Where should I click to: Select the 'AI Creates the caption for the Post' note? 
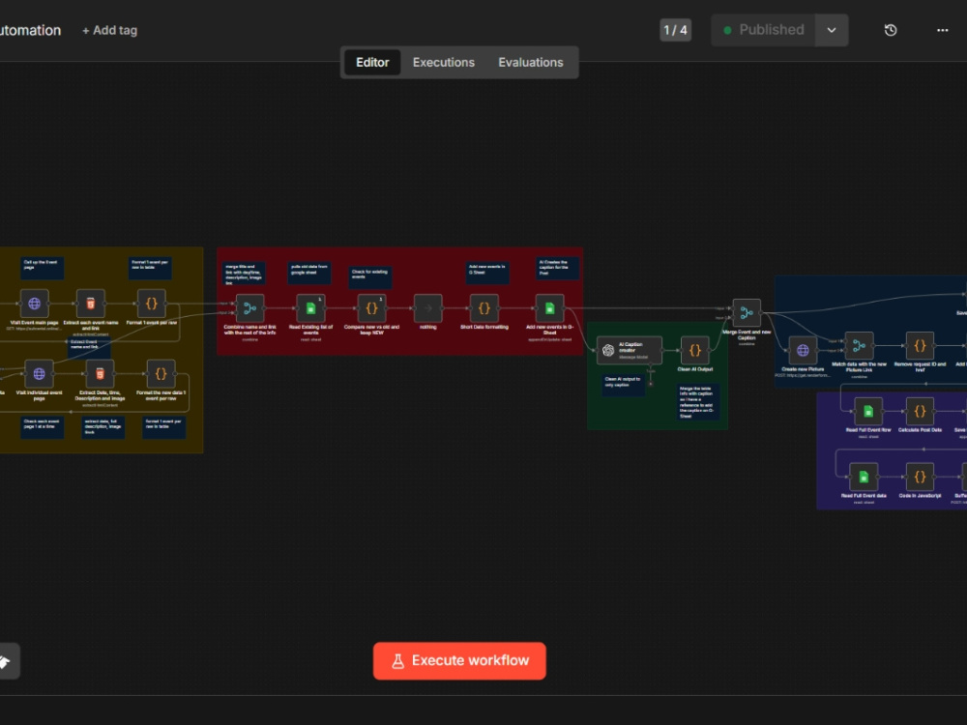click(557, 268)
